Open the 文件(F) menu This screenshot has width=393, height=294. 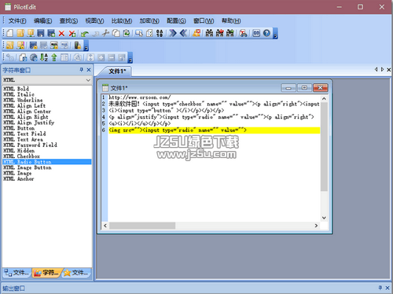[17, 20]
